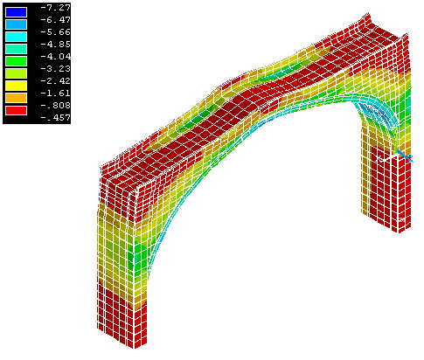
Task: Pick the cyan legend color box
Action: click(16, 37)
